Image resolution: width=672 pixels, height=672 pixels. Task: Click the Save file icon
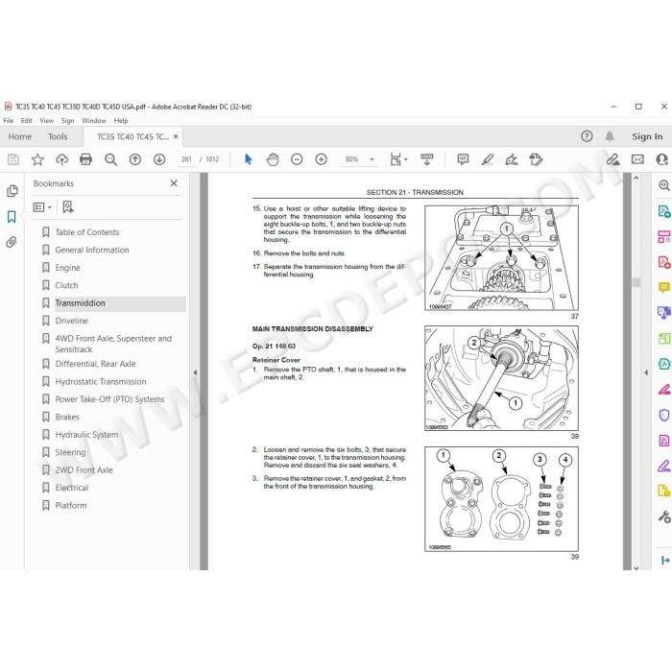click(12, 159)
